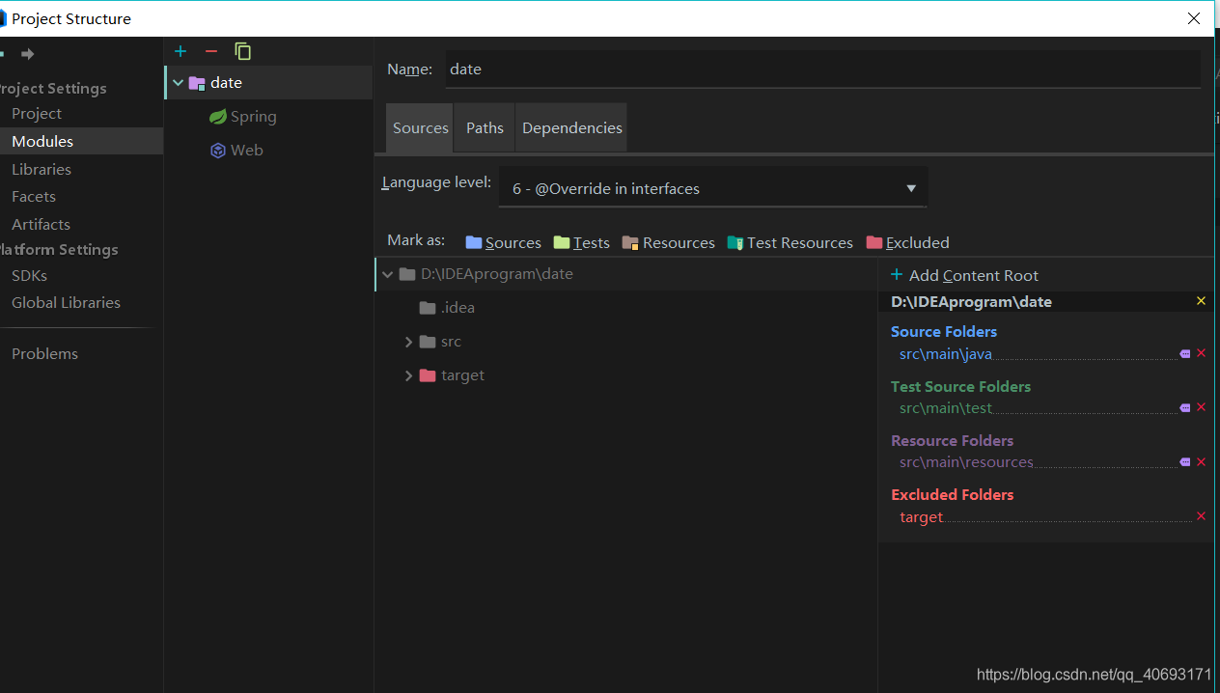
Task: Open Global Libraries settings
Action: click(66, 302)
